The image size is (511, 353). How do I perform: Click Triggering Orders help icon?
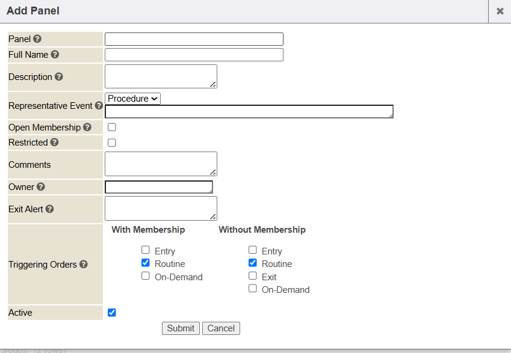84,265
